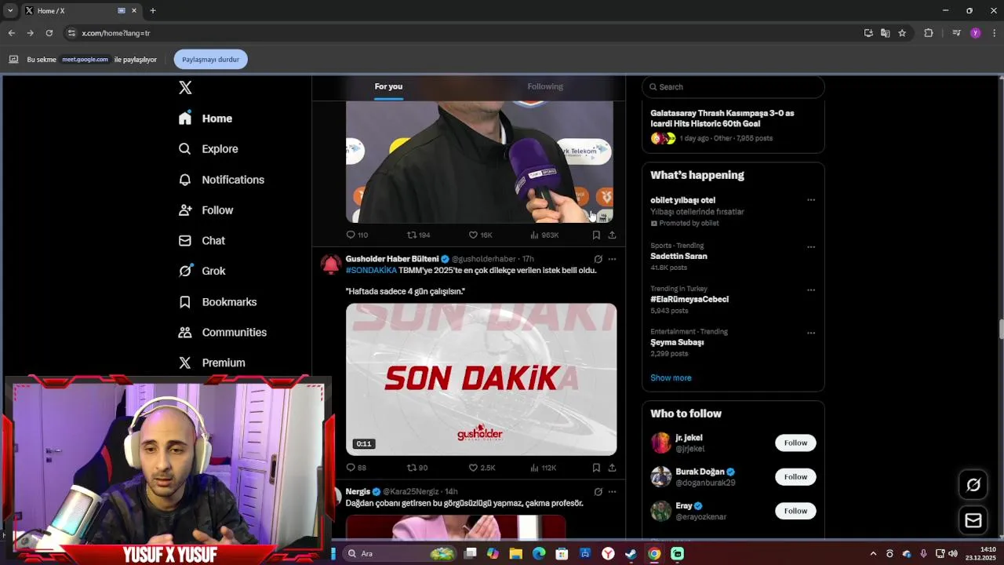This screenshot has width=1004, height=565.
Task: Open Home from the sidebar
Action: click(x=206, y=118)
